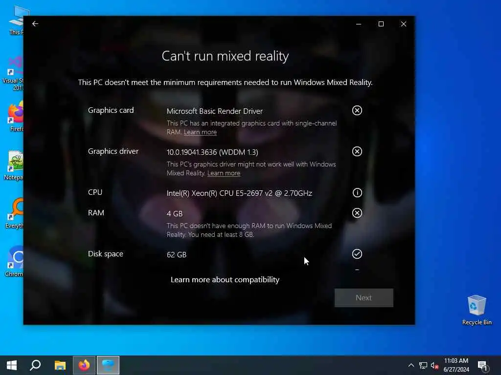501x375 pixels.
Task: Open Learn more about compatibility
Action: [x=225, y=280]
